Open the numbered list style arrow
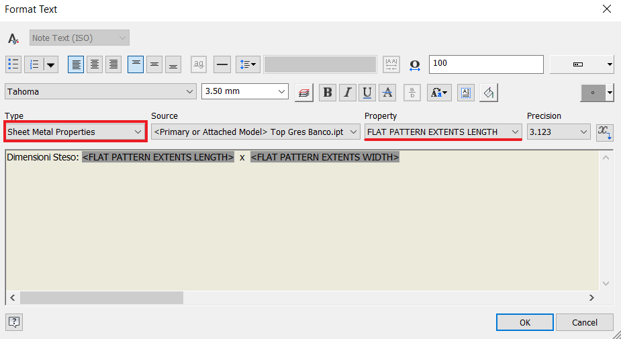Image resolution: width=621 pixels, height=339 pixels. coord(51,64)
